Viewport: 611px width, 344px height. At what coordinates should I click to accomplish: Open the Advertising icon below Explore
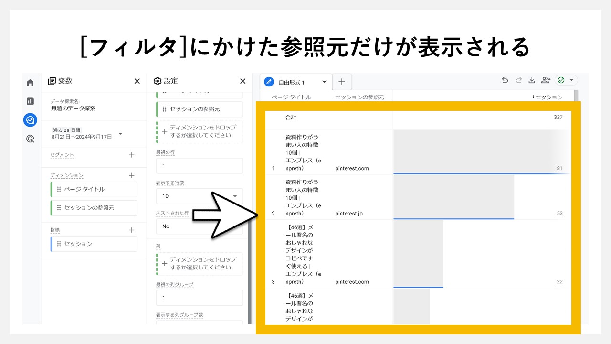(x=30, y=138)
